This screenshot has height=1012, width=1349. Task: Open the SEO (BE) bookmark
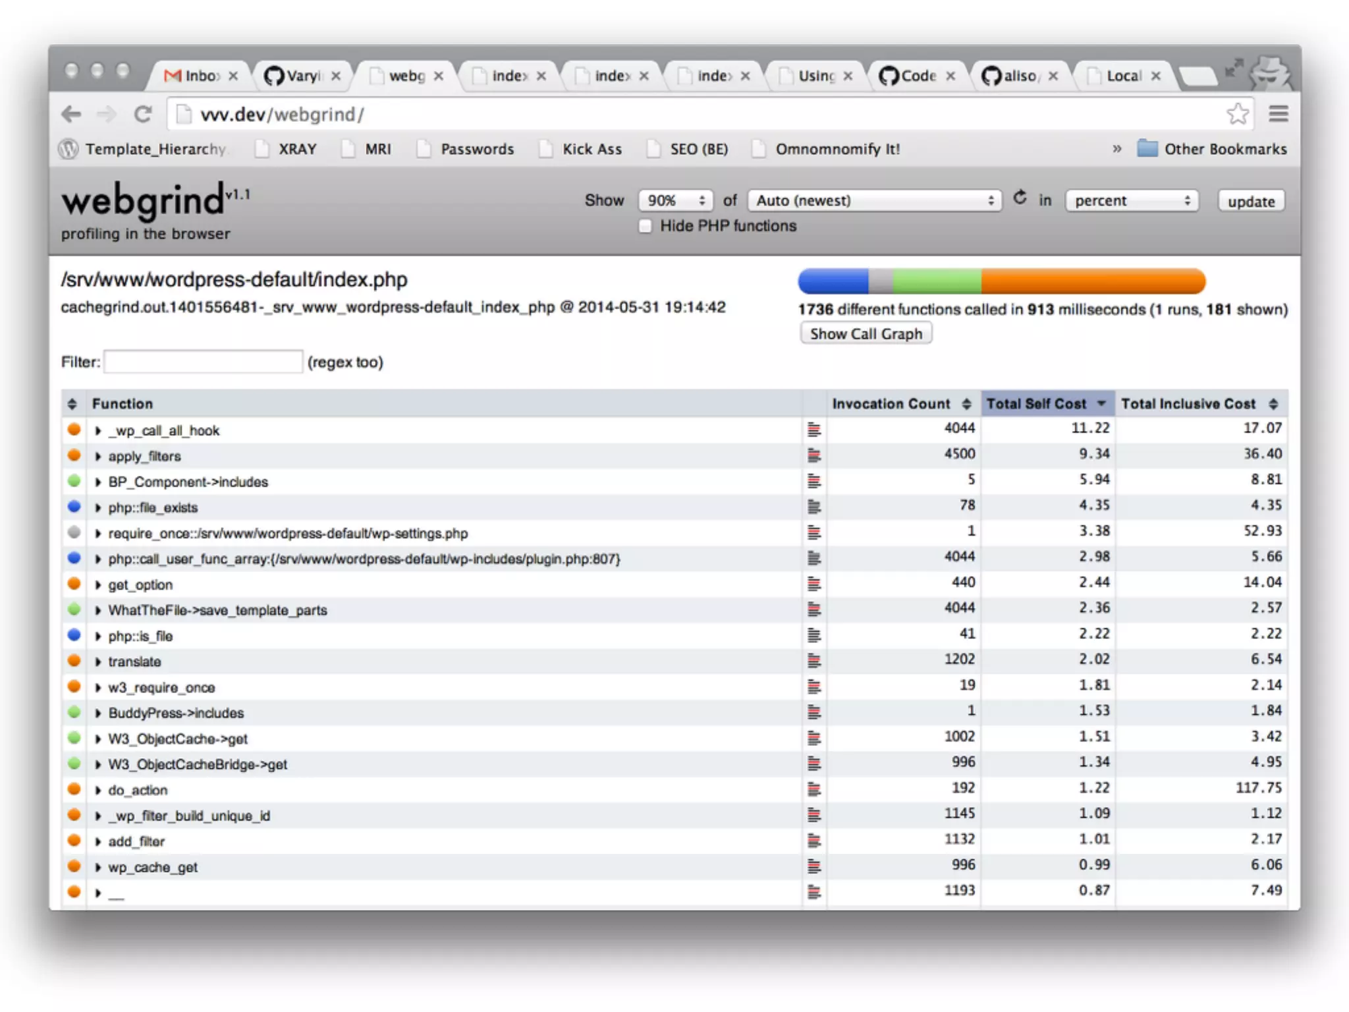(x=688, y=149)
